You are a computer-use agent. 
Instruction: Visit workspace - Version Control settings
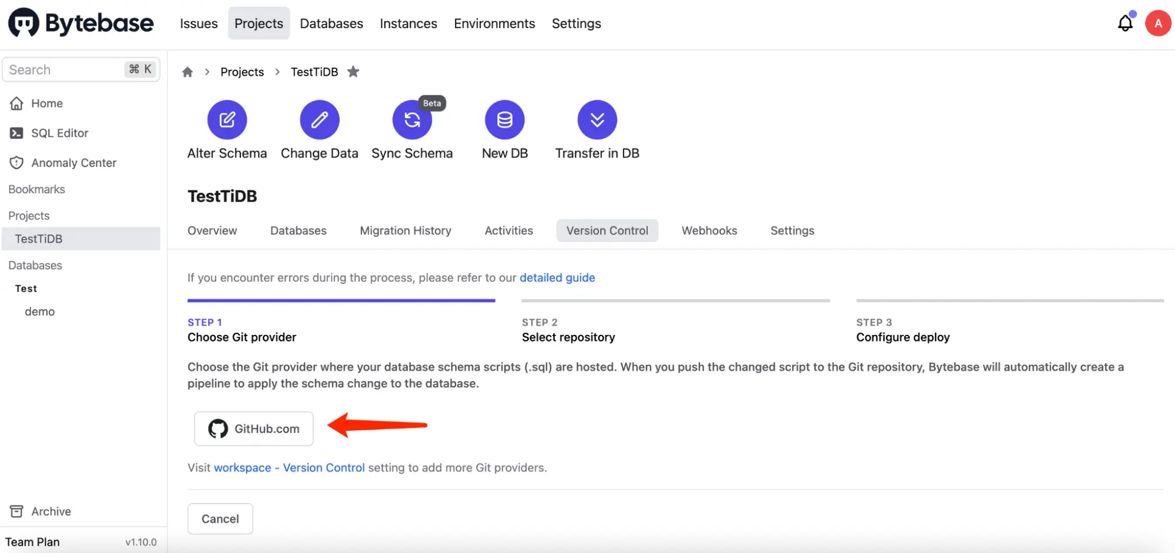coord(289,467)
